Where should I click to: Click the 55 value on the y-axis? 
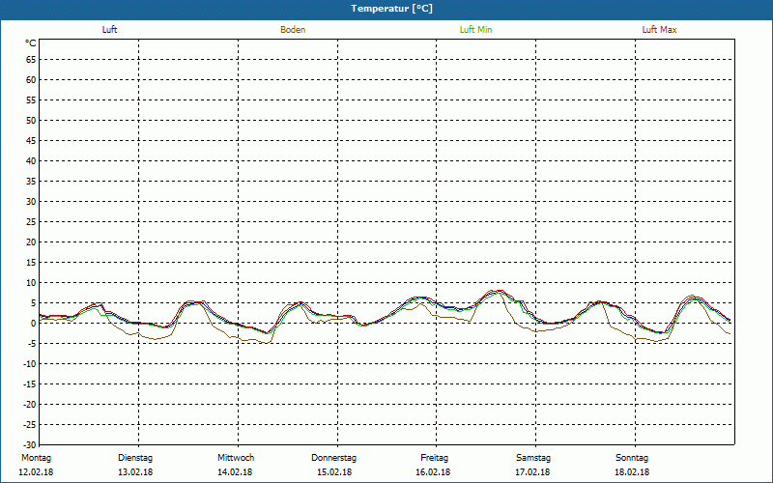(31, 100)
